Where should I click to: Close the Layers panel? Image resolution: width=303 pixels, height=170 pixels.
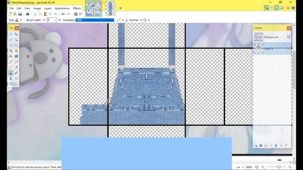pyautogui.click(x=289, y=28)
